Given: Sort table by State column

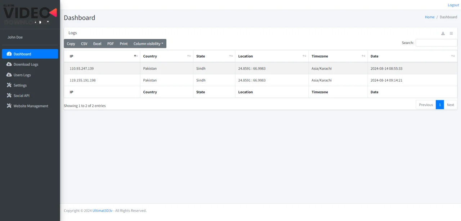Looking at the screenshot, I should click(x=214, y=56).
